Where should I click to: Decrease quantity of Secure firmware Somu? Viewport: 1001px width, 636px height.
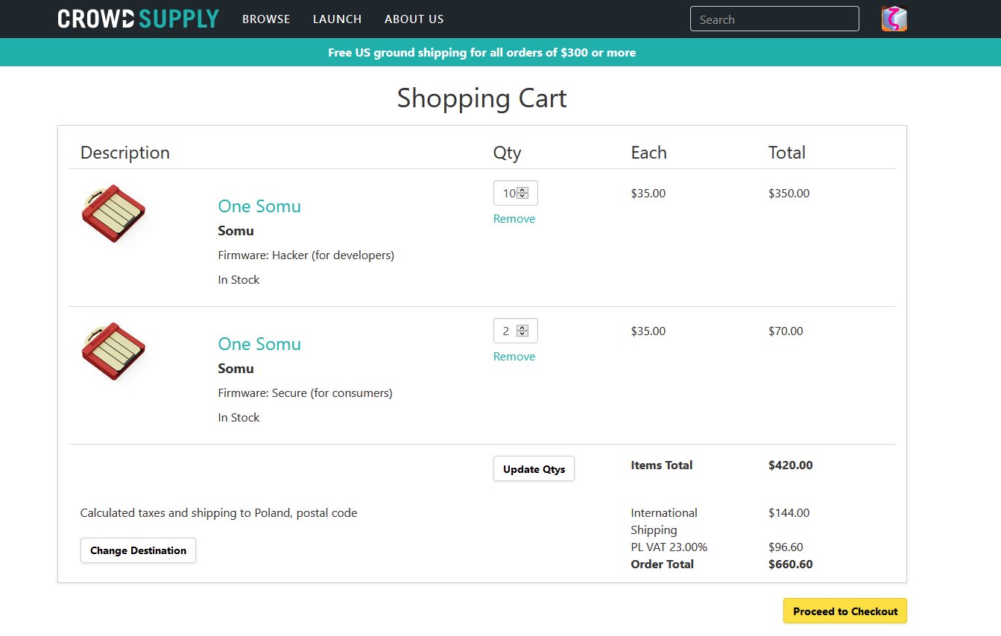(522, 334)
